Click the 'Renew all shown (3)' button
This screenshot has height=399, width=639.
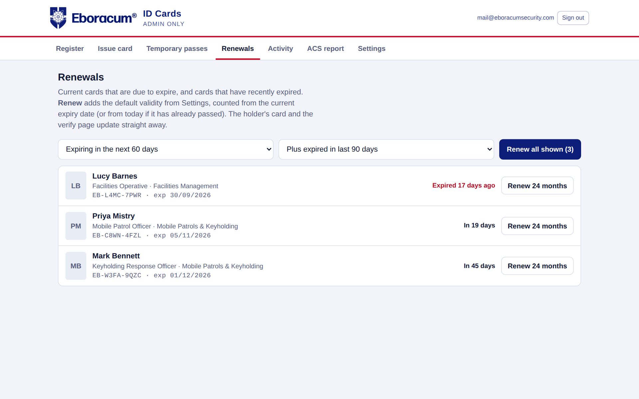coord(540,149)
